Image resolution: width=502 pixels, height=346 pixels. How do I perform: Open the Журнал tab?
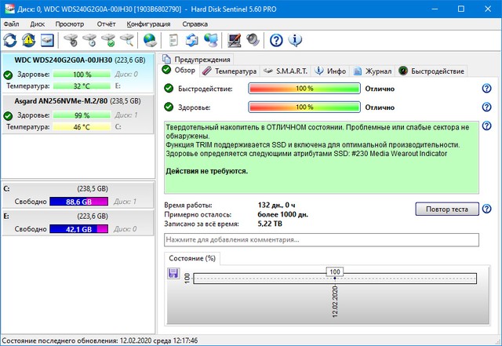click(x=372, y=71)
